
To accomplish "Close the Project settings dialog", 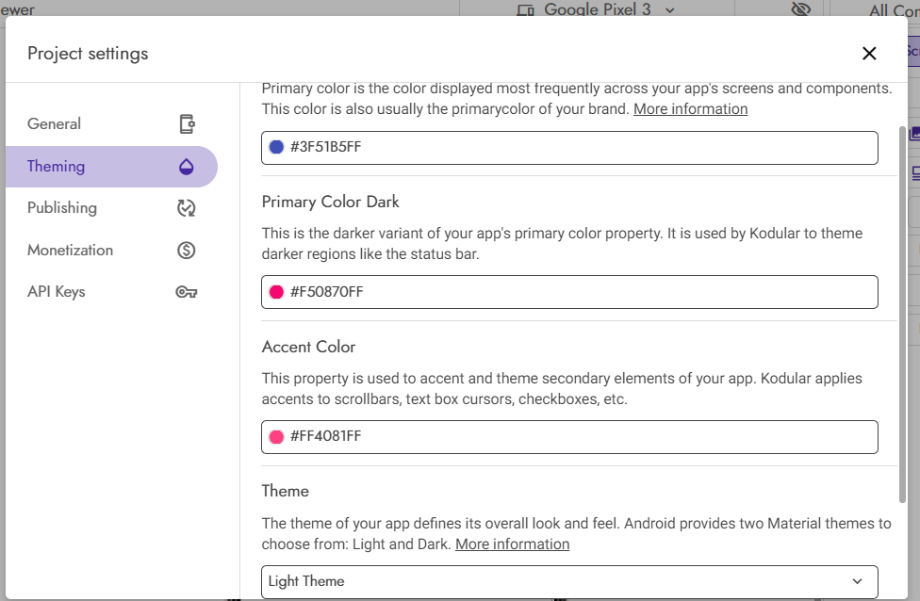I will [869, 54].
